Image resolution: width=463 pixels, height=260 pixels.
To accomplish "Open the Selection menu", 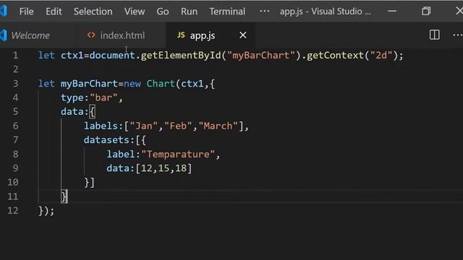I will [x=93, y=12].
